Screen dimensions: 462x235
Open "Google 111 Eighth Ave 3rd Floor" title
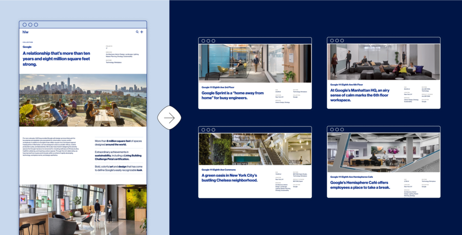218,87
